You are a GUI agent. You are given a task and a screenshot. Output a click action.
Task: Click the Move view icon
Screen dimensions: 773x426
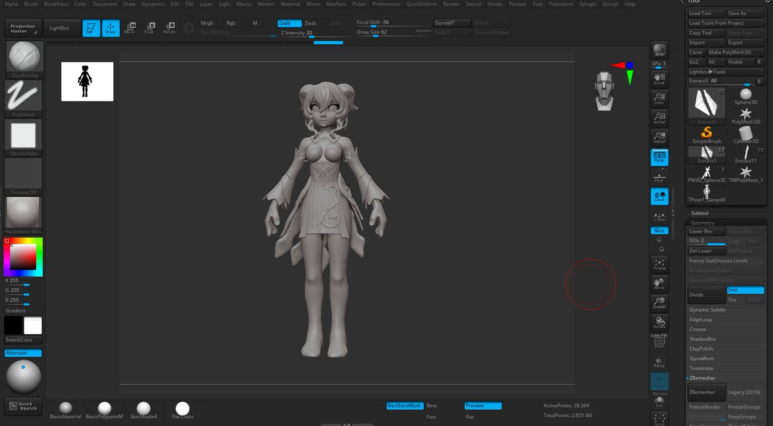pos(659,284)
